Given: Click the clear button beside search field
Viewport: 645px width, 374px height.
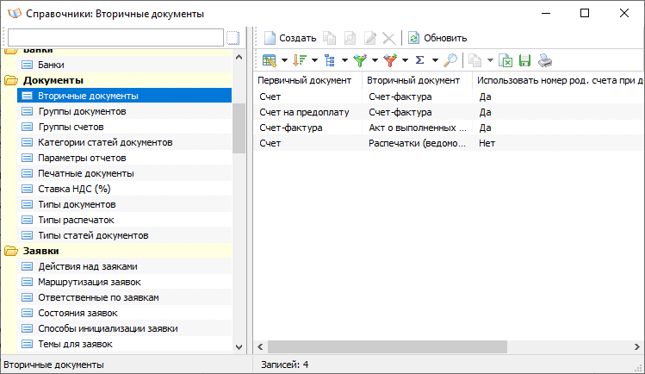Looking at the screenshot, I should coord(233,37).
